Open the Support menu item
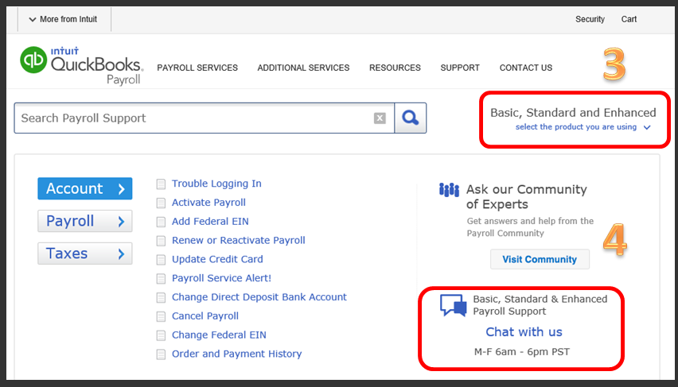678x387 pixels. click(460, 68)
